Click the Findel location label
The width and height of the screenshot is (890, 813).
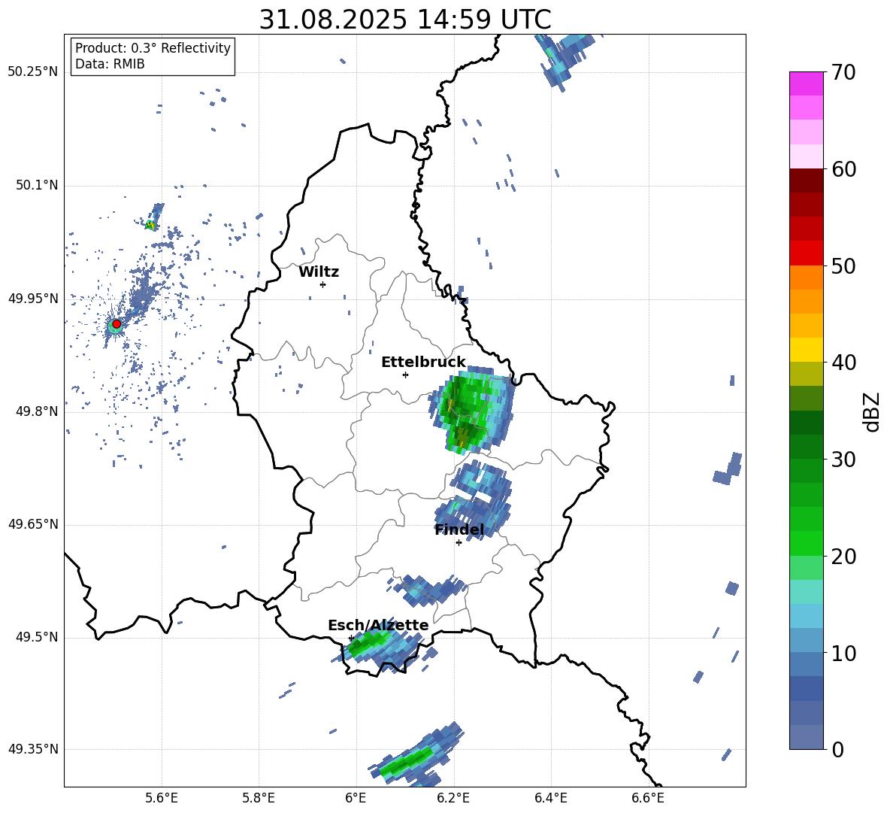(459, 530)
